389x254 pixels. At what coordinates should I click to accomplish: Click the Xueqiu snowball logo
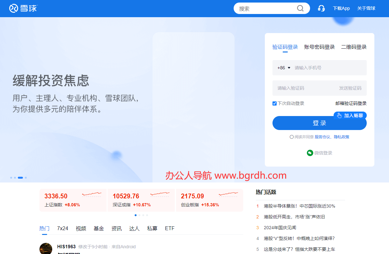[x=14, y=8]
